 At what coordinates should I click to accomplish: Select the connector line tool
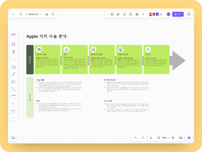click(x=13, y=74)
